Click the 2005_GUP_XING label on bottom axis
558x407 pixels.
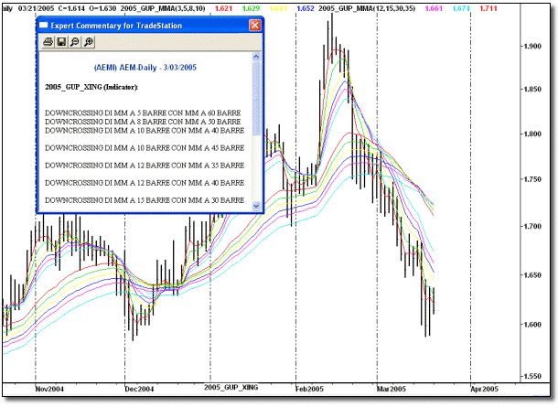tap(235, 388)
